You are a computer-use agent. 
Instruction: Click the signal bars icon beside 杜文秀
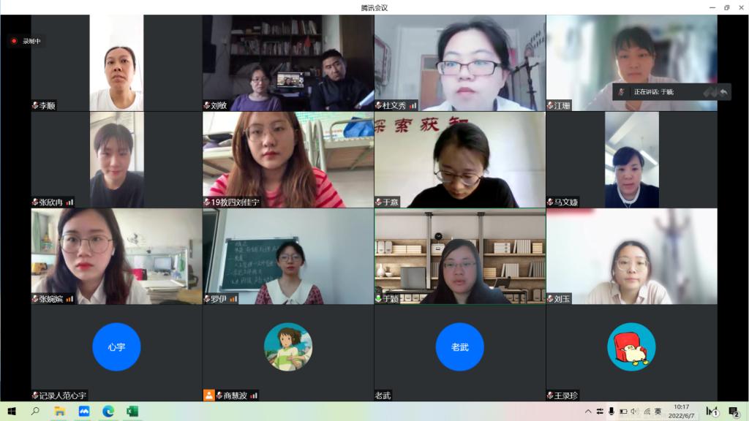(x=413, y=105)
